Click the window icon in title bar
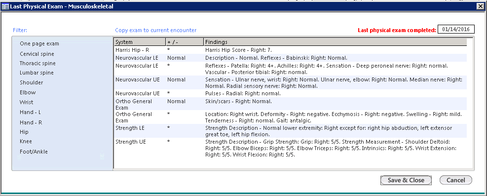The image size is (487, 196). click(5, 6)
